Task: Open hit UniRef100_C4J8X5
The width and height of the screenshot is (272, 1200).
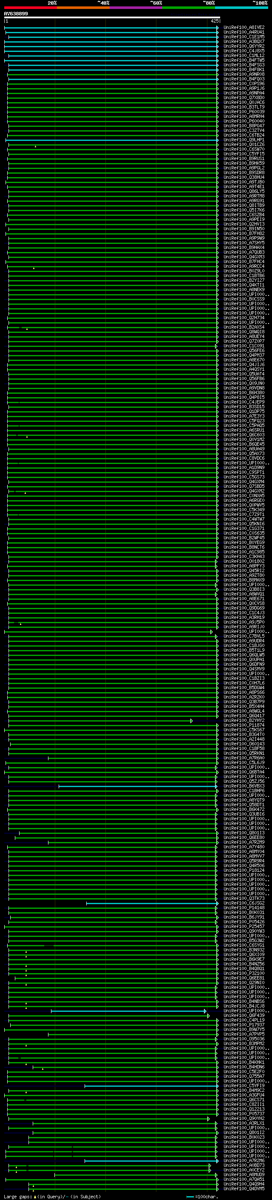Action: pos(244,51)
